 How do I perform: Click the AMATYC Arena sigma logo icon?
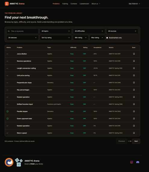point(7,4)
